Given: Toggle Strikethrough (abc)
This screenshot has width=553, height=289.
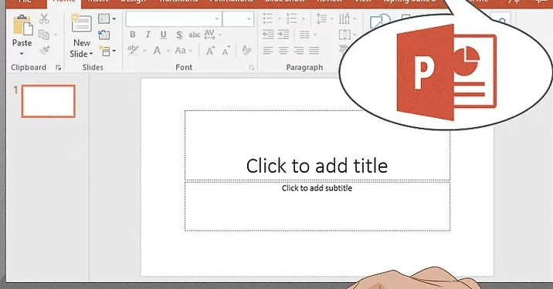Looking at the screenshot, I should (195, 35).
